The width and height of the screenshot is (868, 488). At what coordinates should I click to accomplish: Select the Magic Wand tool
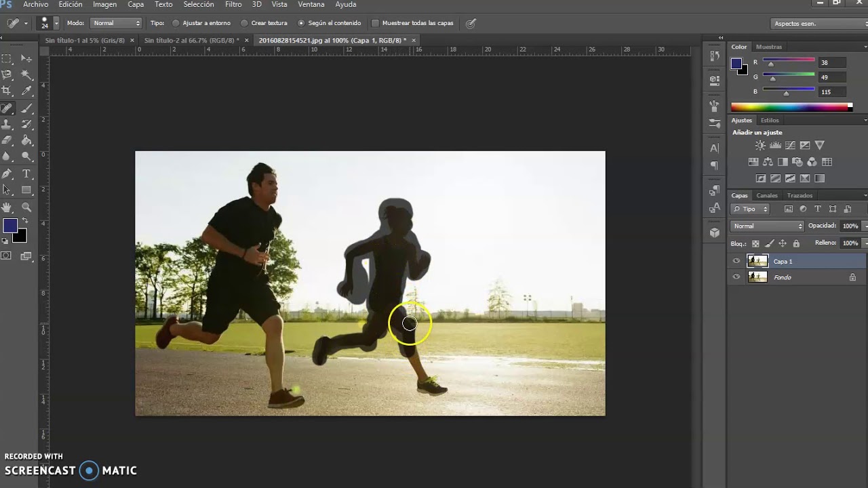[x=27, y=75]
